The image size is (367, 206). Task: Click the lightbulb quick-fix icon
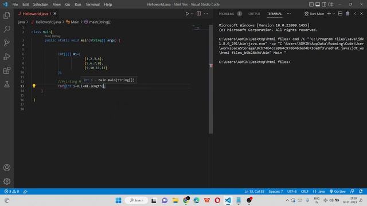(x=34, y=86)
